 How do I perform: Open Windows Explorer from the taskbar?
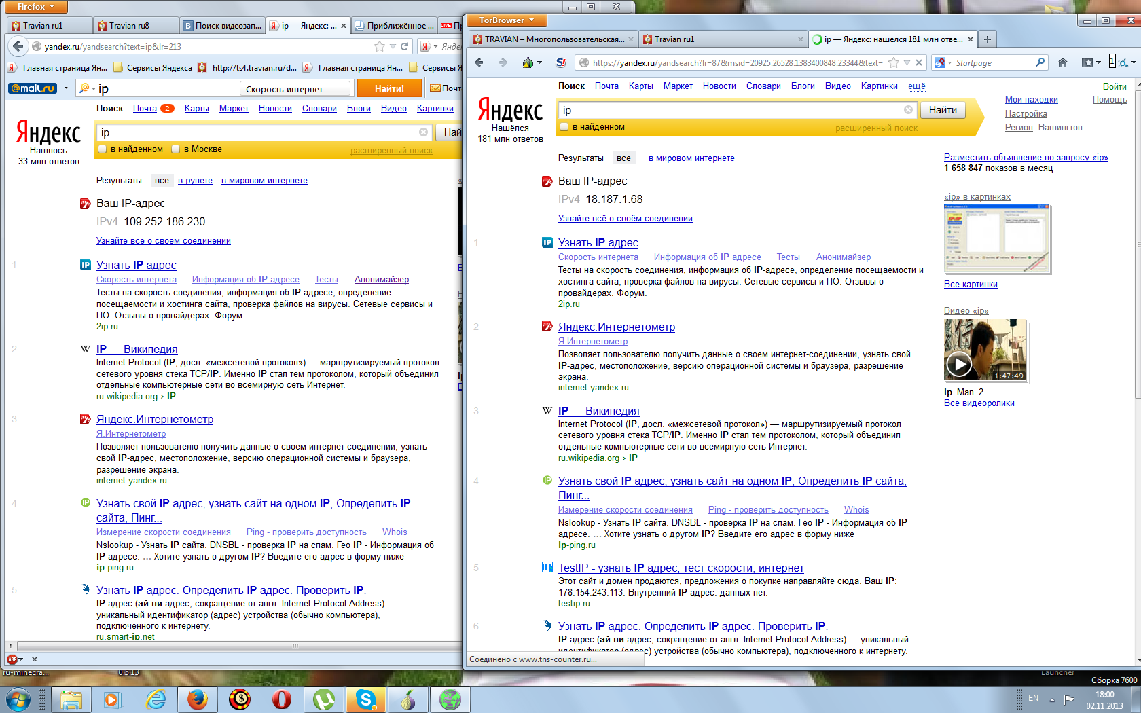71,699
